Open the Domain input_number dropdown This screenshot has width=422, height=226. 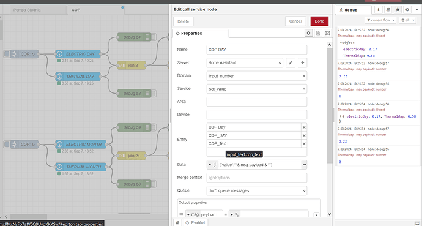pos(257,76)
